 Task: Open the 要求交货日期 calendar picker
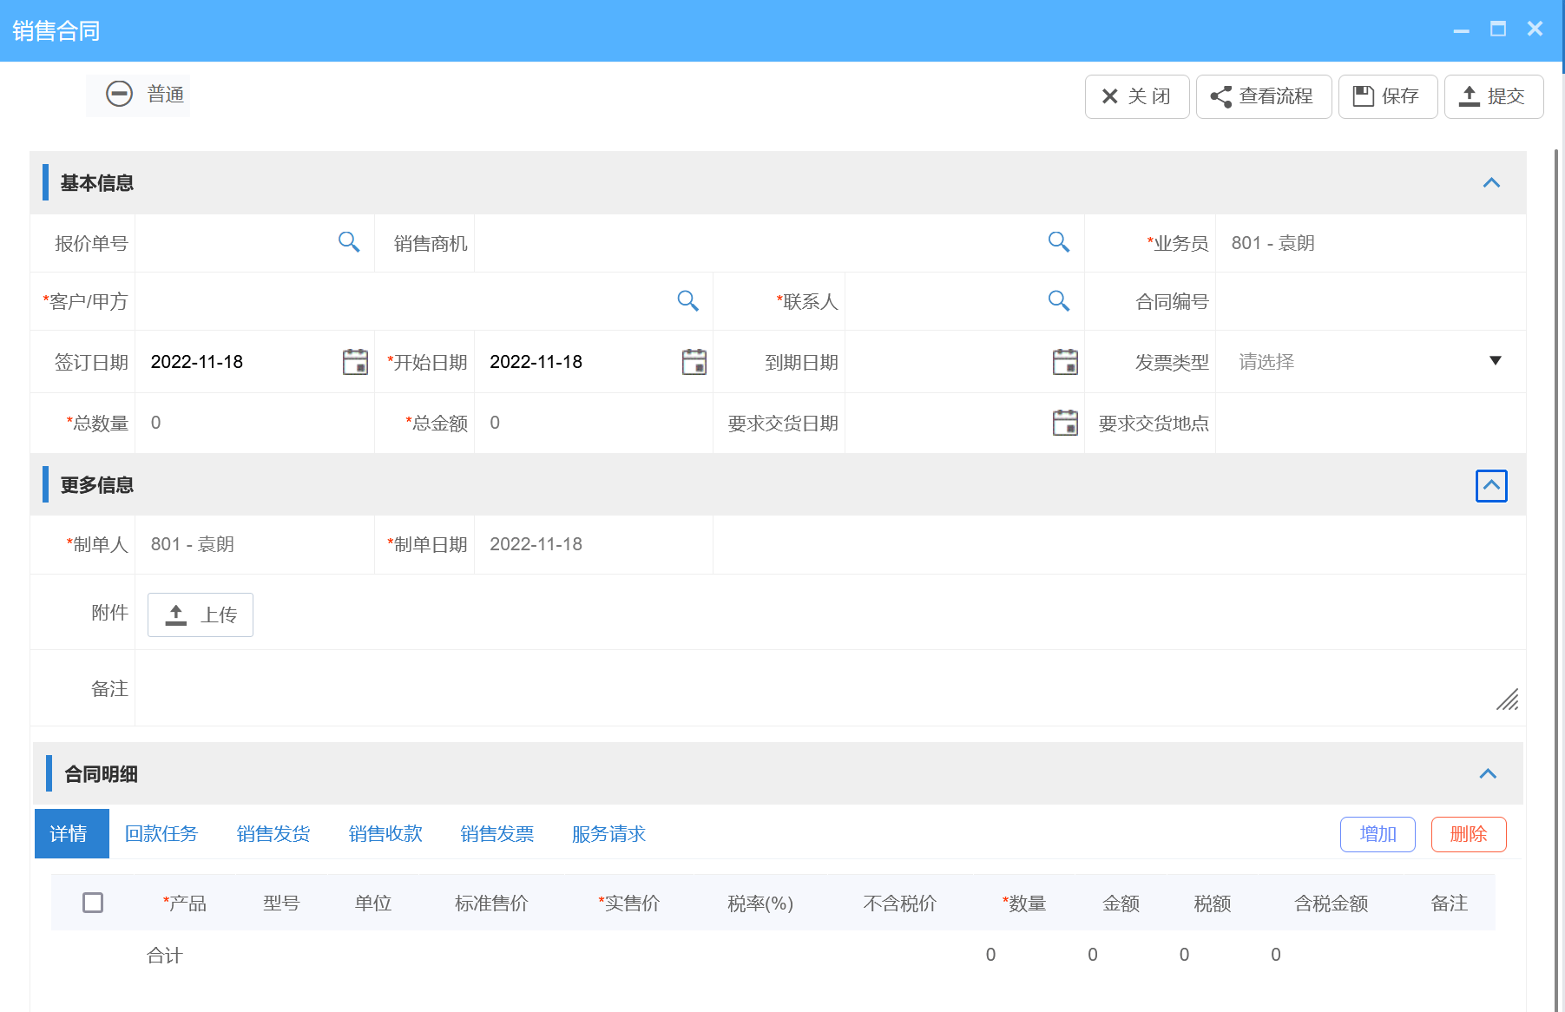pyautogui.click(x=1065, y=423)
